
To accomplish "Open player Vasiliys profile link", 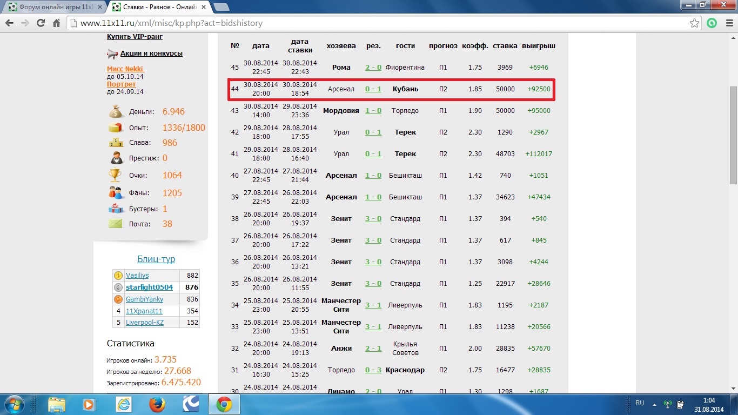I will pyautogui.click(x=137, y=276).
